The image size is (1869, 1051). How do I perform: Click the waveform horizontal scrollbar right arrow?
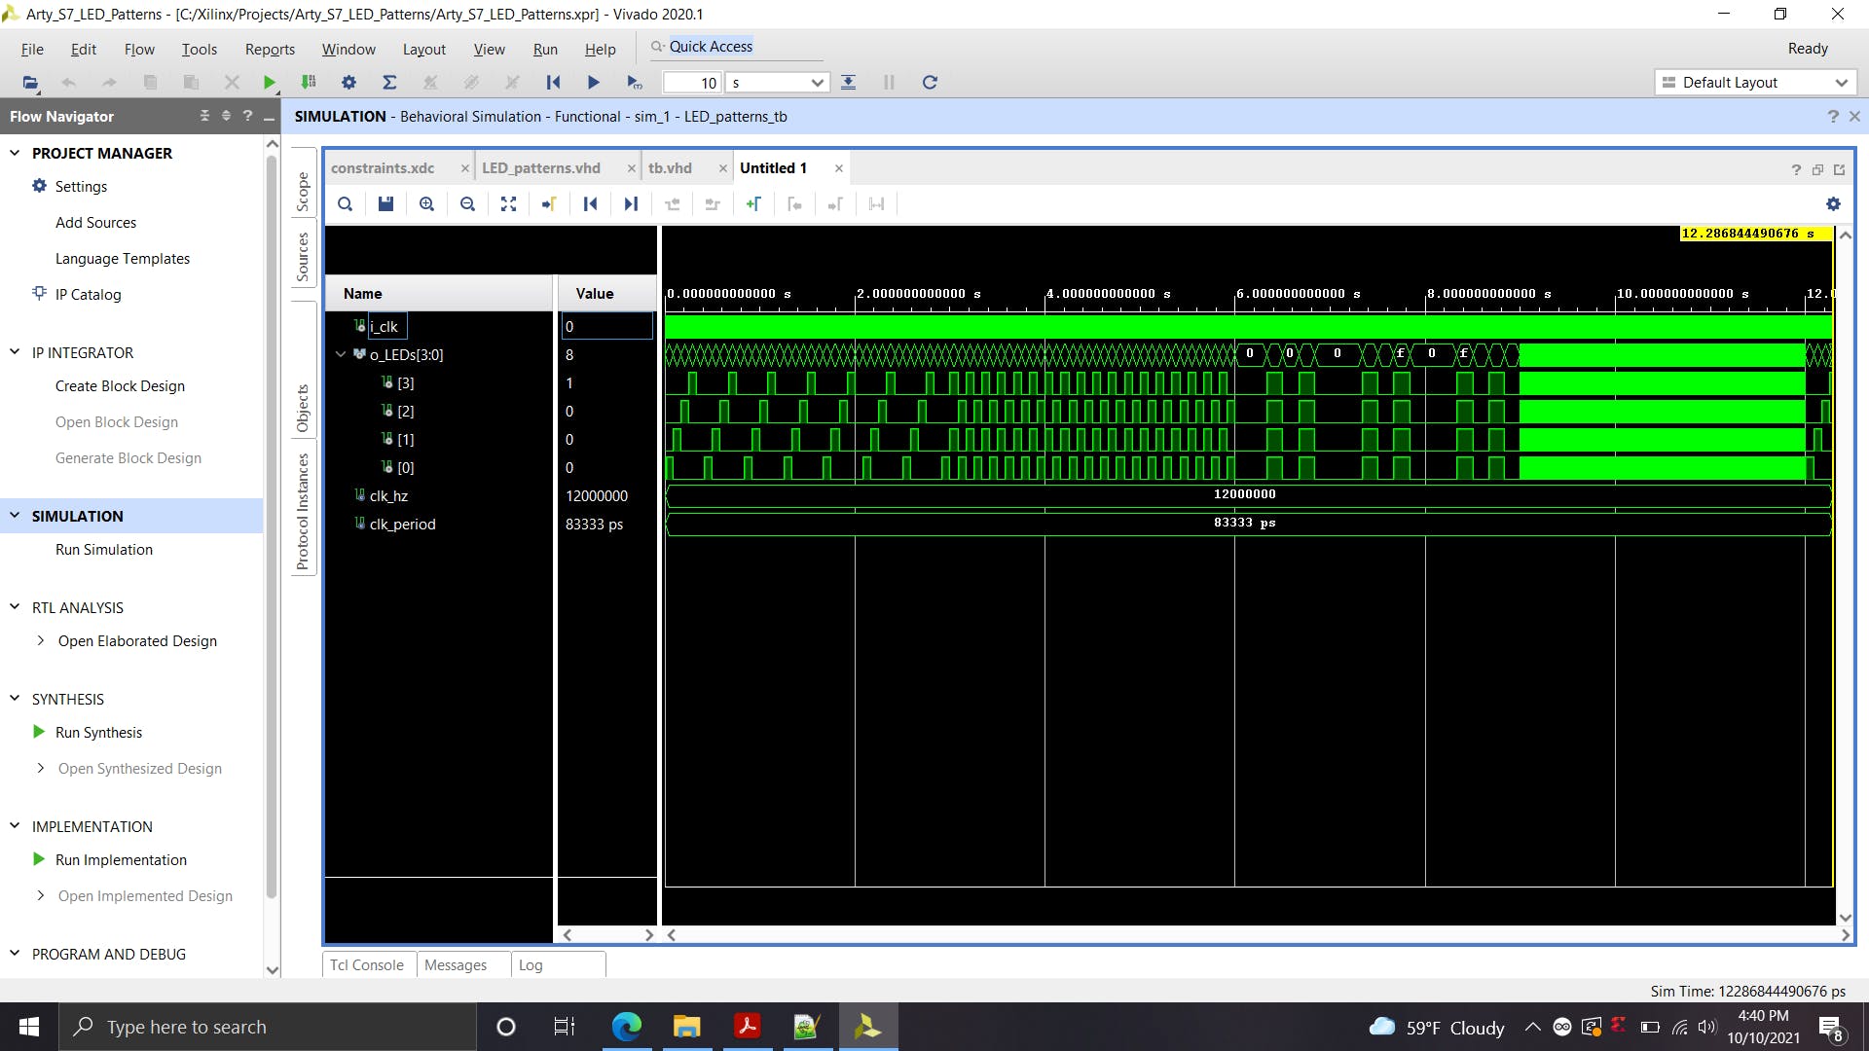coord(1845,935)
